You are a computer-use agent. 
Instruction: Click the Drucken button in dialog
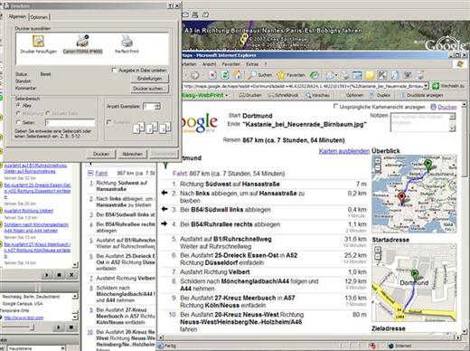click(101, 154)
